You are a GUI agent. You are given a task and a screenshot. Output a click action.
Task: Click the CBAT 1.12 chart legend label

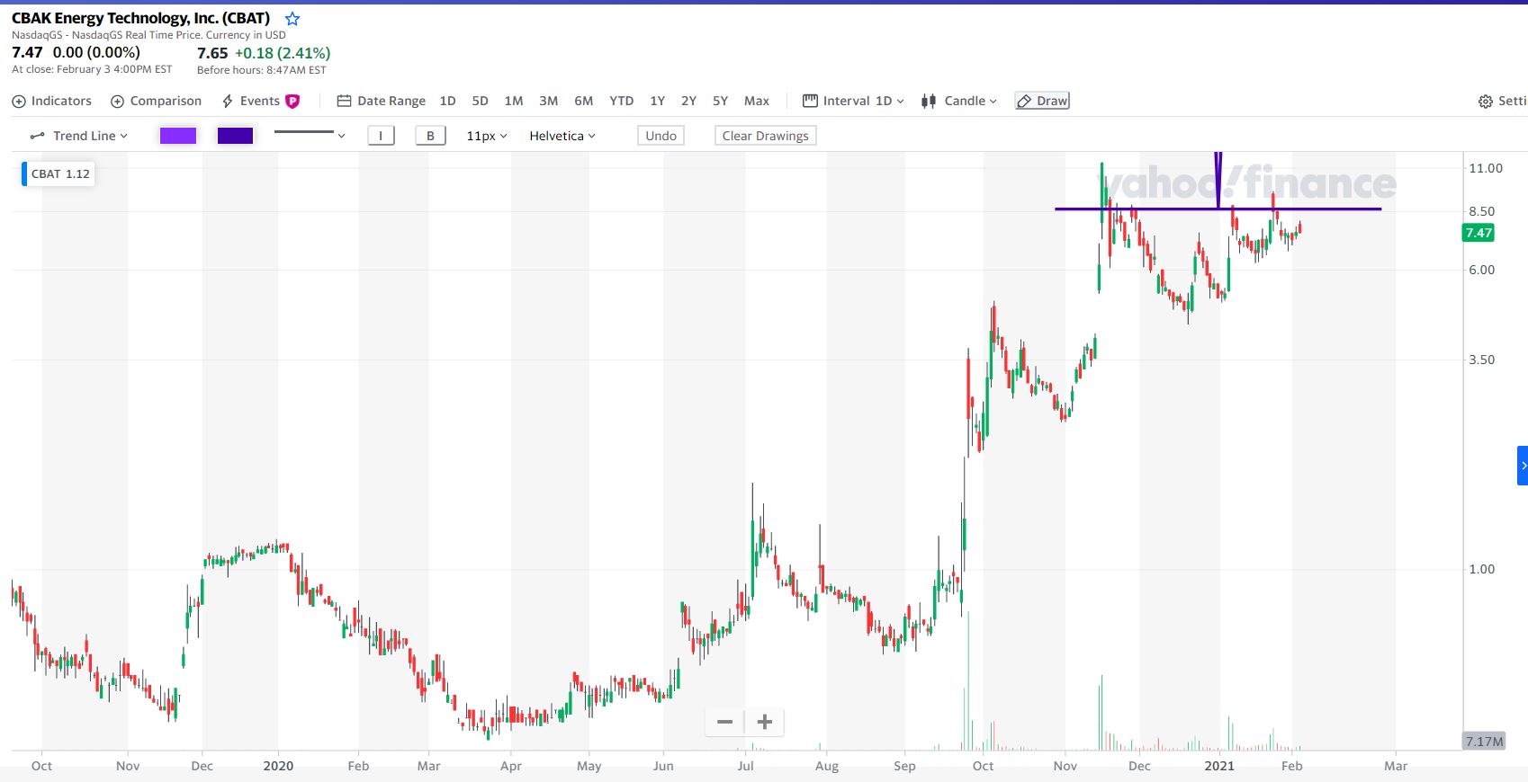60,174
